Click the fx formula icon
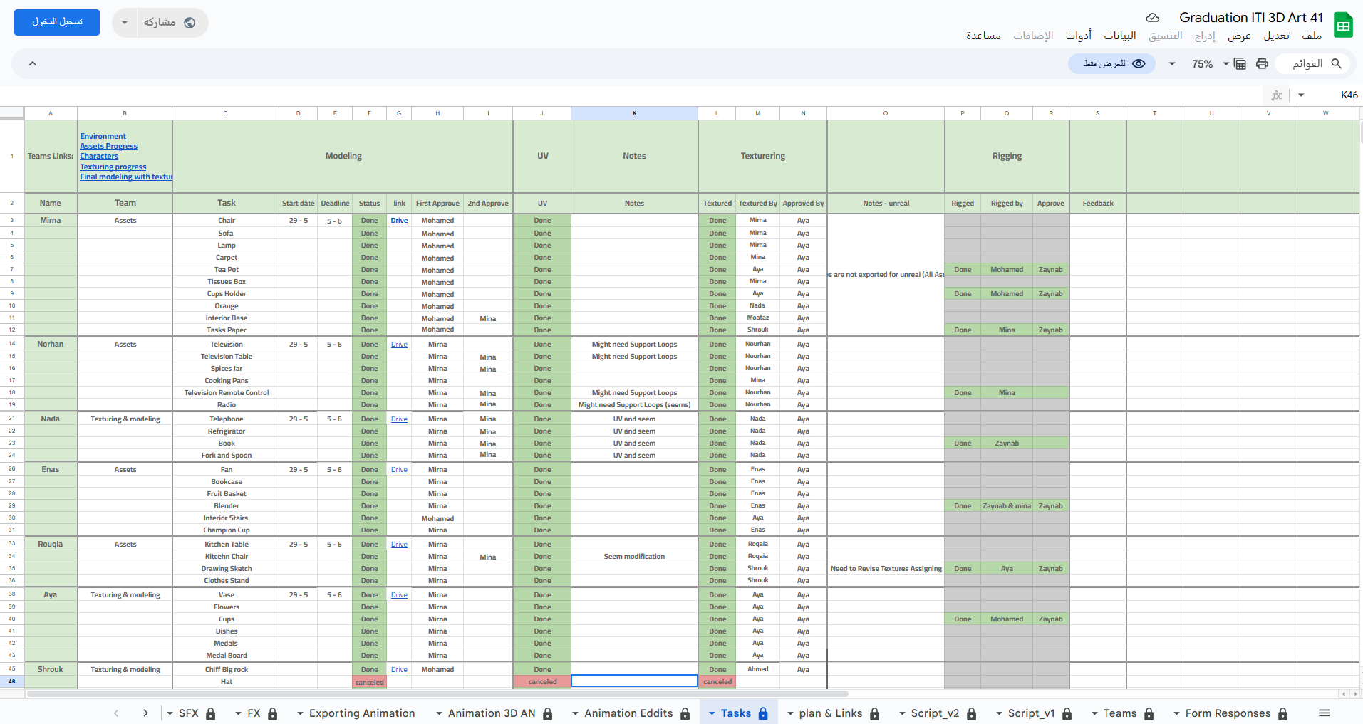The width and height of the screenshot is (1363, 724). click(x=1276, y=95)
